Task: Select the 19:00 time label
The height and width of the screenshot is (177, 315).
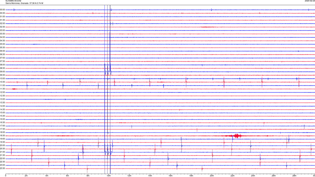Action: click(x=3, y=139)
